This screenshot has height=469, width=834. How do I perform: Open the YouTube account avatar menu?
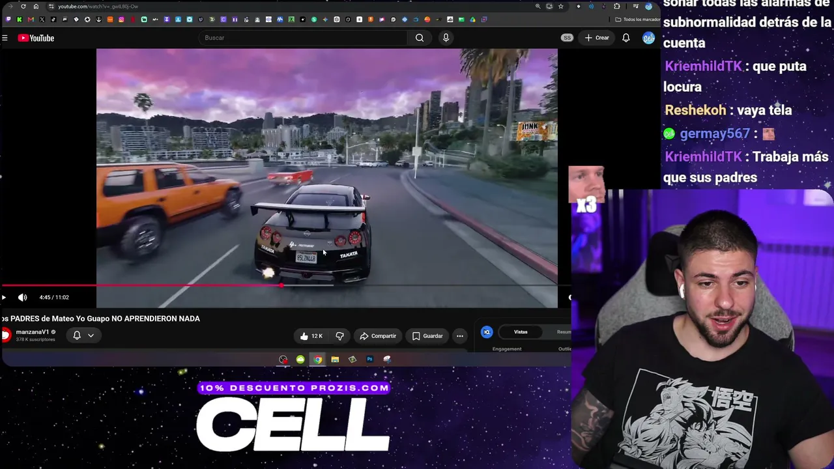[648, 38]
